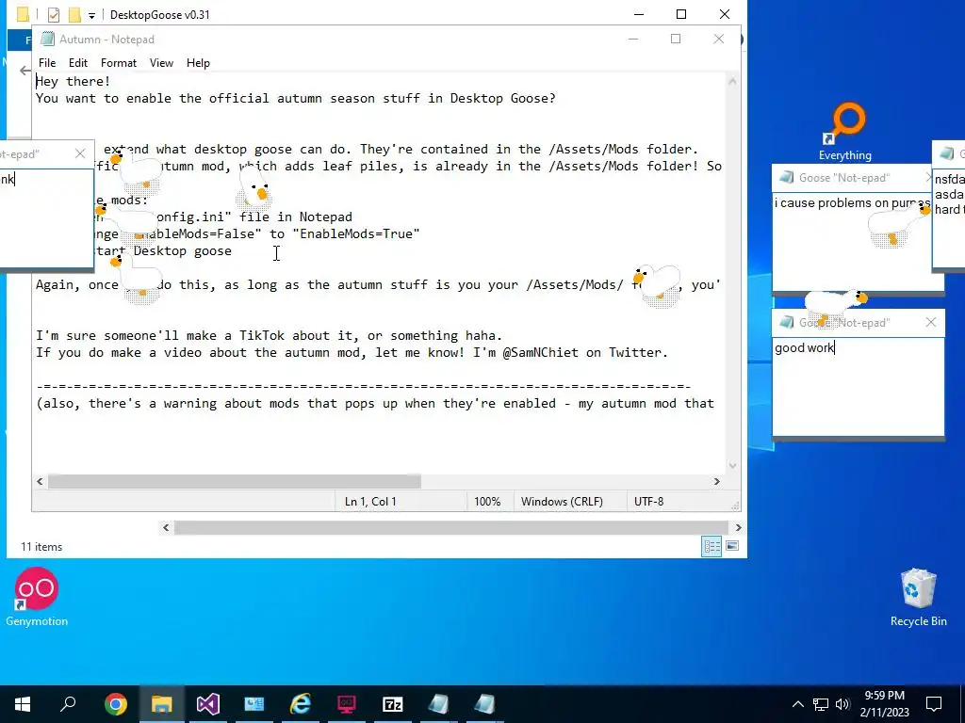This screenshot has width=965, height=723.
Task: Open 7-Zip from the taskbar
Action: tap(393, 704)
